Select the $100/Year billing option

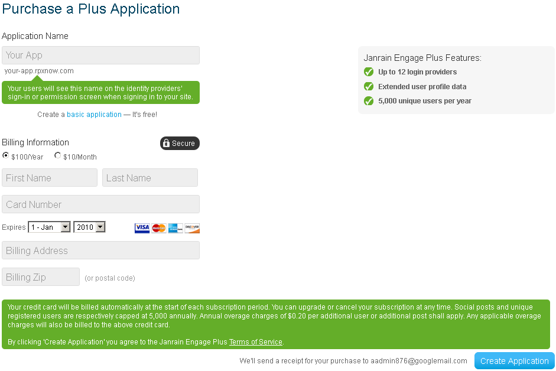pos(6,155)
